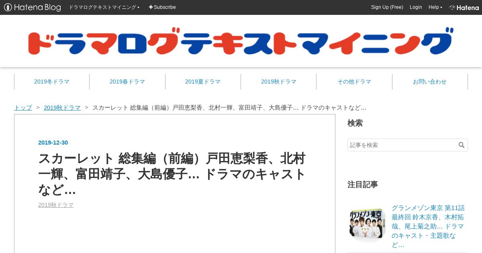482x253 pixels.
Task: Open the 2019冬ドラマ menu item
Action: tap(52, 82)
